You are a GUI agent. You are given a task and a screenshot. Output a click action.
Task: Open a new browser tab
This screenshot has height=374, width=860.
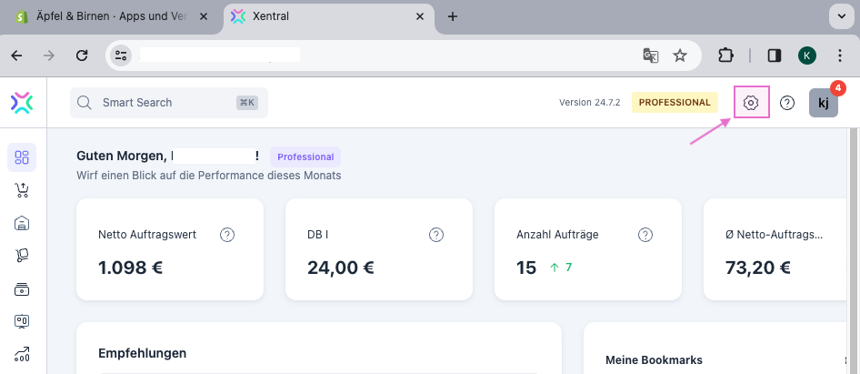tap(453, 16)
